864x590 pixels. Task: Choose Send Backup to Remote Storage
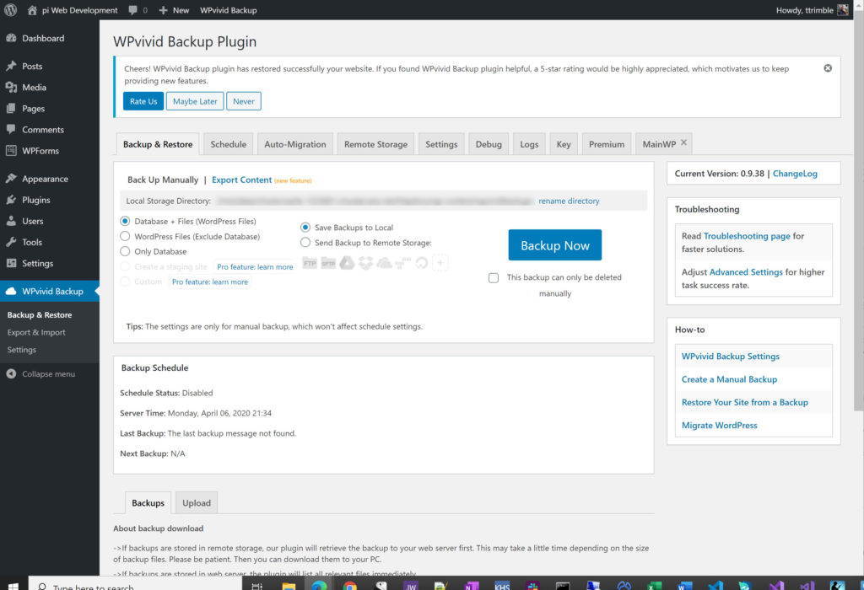coord(305,242)
